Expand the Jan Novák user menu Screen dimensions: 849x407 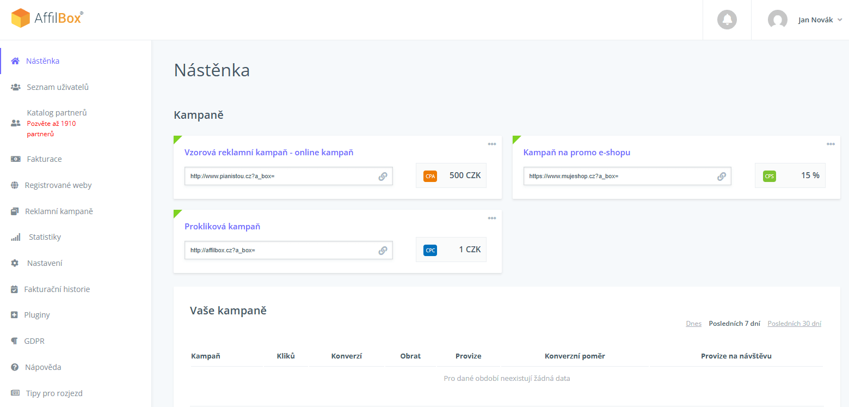pos(805,20)
